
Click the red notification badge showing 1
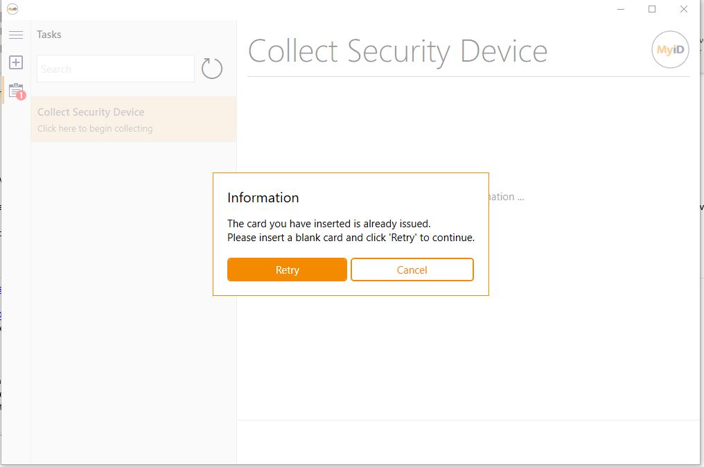21,95
